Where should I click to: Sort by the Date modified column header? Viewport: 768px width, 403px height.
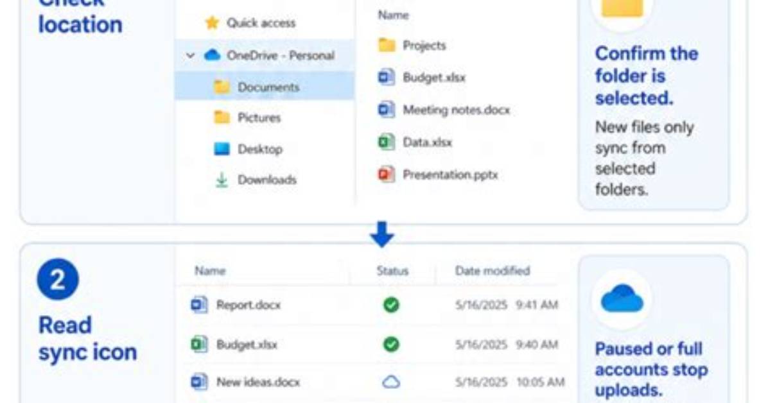[x=493, y=271]
